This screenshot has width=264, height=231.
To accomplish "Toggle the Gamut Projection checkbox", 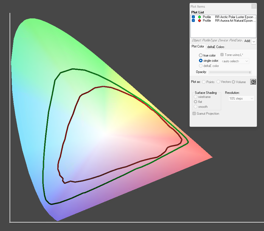I will 194,114.
